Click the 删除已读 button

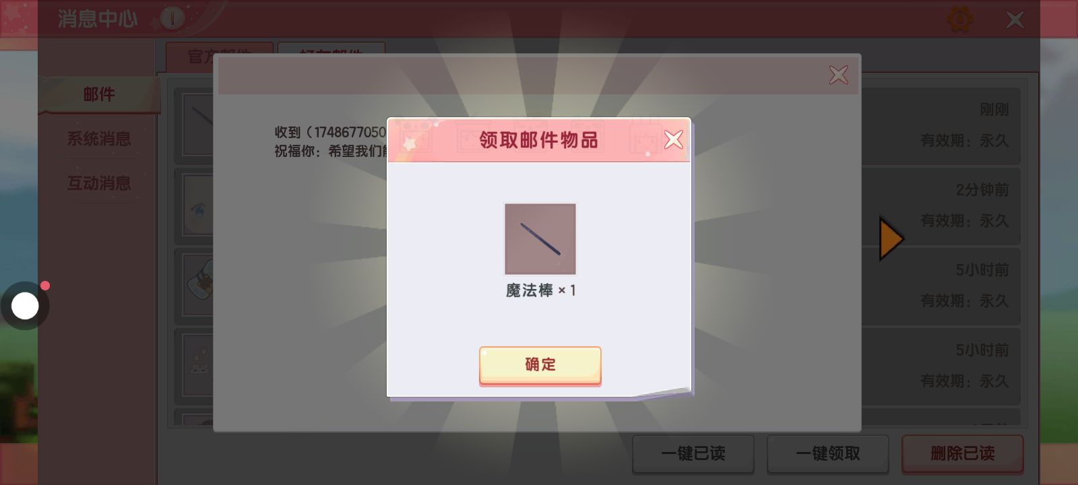963,453
